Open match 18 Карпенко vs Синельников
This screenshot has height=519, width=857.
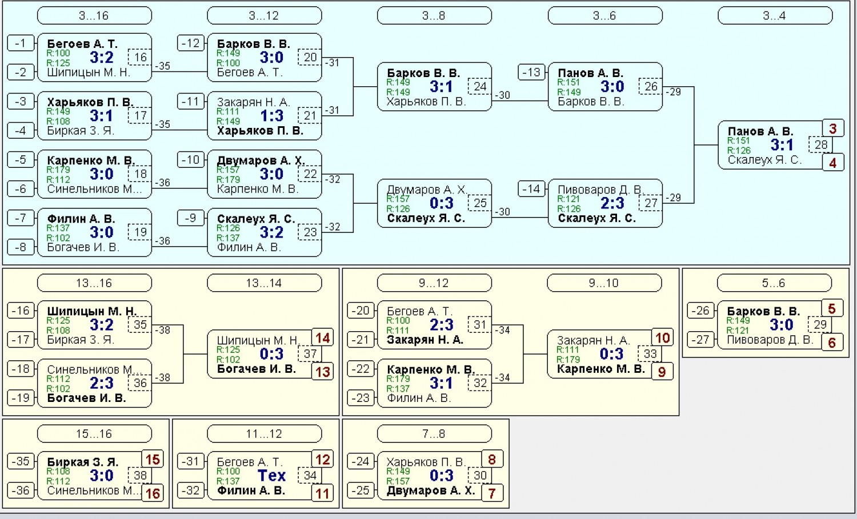(94, 174)
